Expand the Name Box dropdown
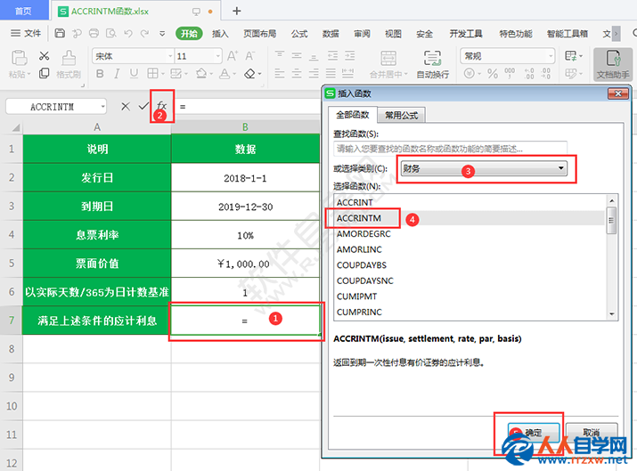The width and height of the screenshot is (637, 471). click(x=102, y=107)
